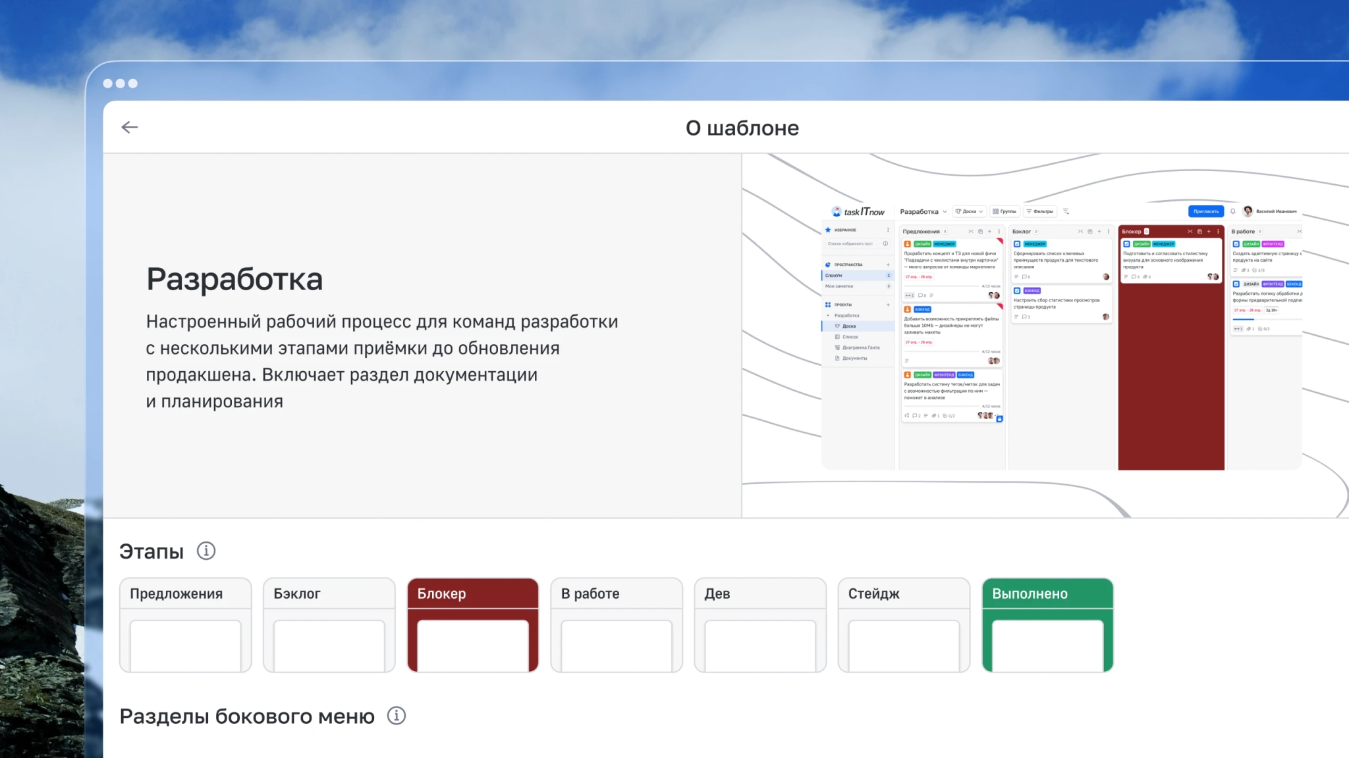Collapse the Разработка tree node in preview sidebar
The image size is (1349, 758).
click(x=829, y=316)
